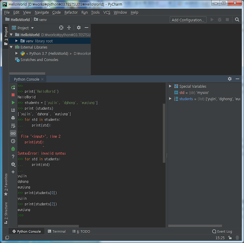Close the Python Console tab
Screen dimensions: 244x243
[42, 79]
